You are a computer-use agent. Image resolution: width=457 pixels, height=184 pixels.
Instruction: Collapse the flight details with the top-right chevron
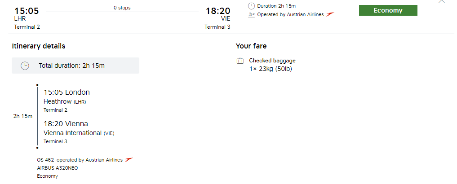coord(442,2)
